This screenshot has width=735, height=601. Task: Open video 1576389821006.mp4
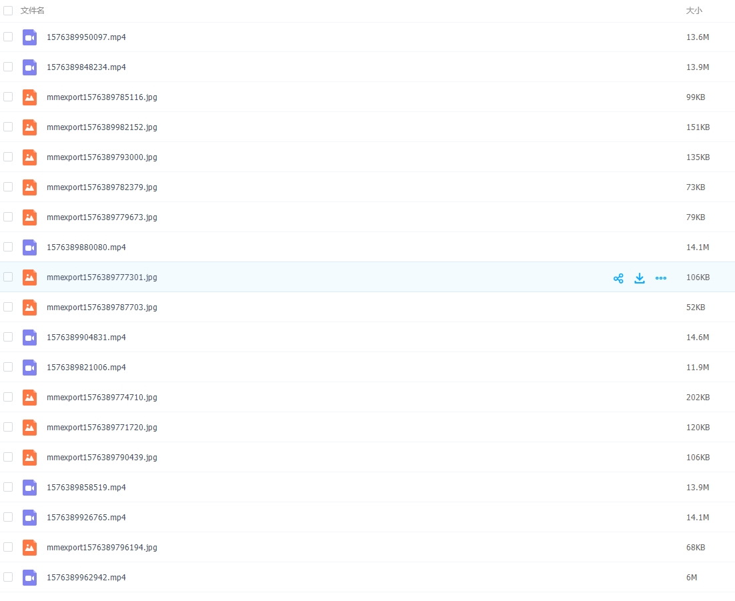pos(86,368)
